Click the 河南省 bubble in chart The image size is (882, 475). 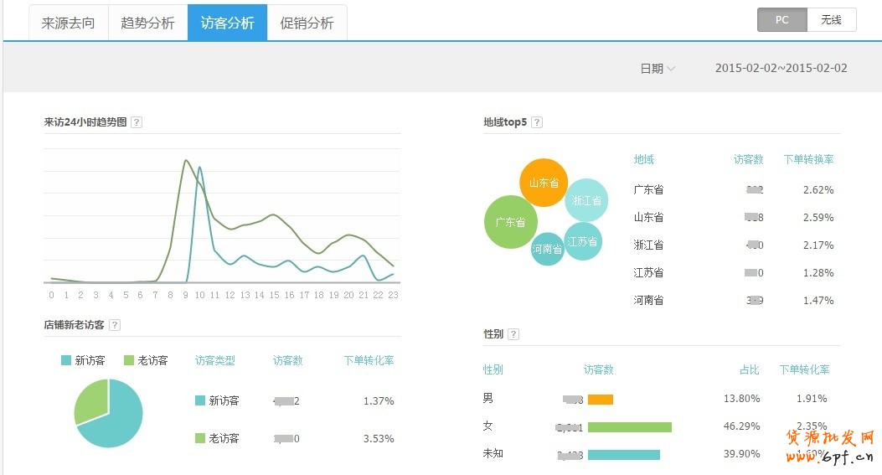click(x=547, y=249)
